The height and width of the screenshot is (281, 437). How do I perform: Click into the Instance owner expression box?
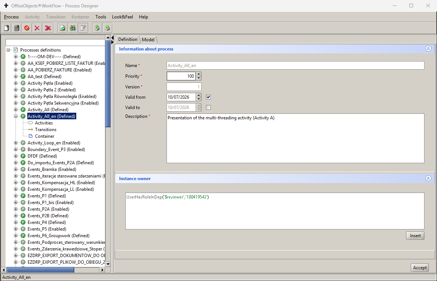click(x=275, y=211)
